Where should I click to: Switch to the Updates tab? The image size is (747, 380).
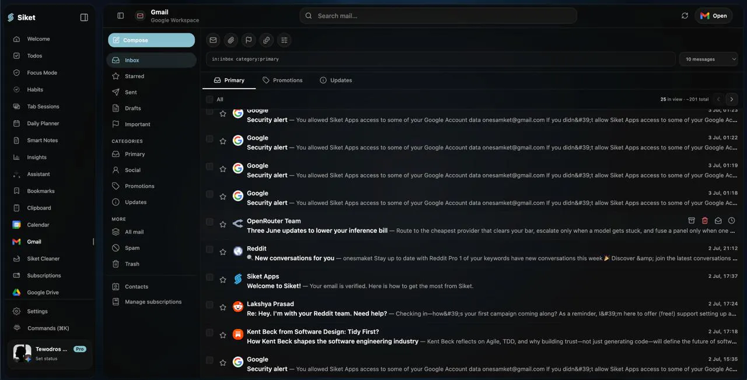336,81
